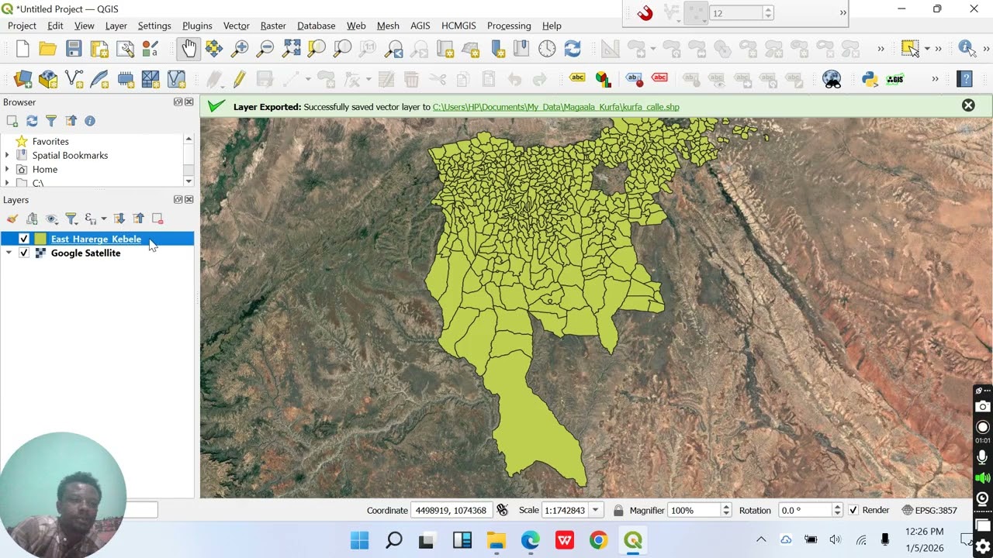Open the AGIS plugin toolbar icon
This screenshot has height=558, width=993.
[895, 79]
